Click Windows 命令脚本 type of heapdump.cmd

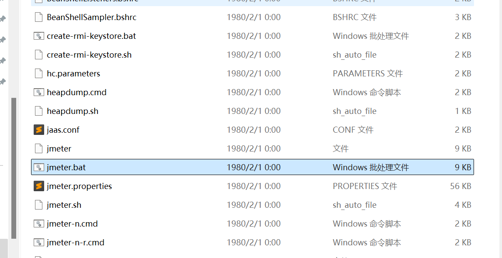coord(367,93)
